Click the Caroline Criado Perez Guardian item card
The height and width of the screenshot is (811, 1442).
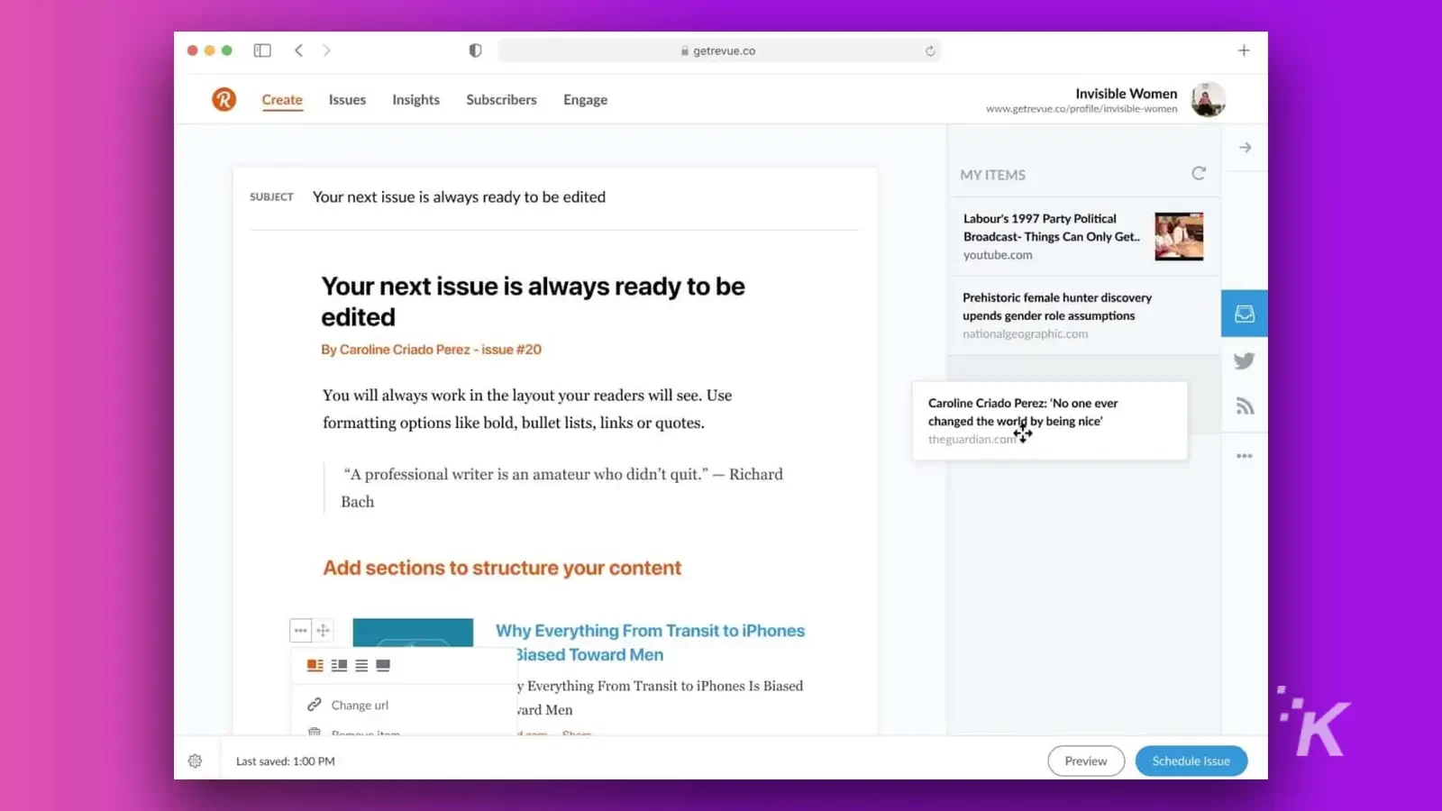(x=1050, y=421)
